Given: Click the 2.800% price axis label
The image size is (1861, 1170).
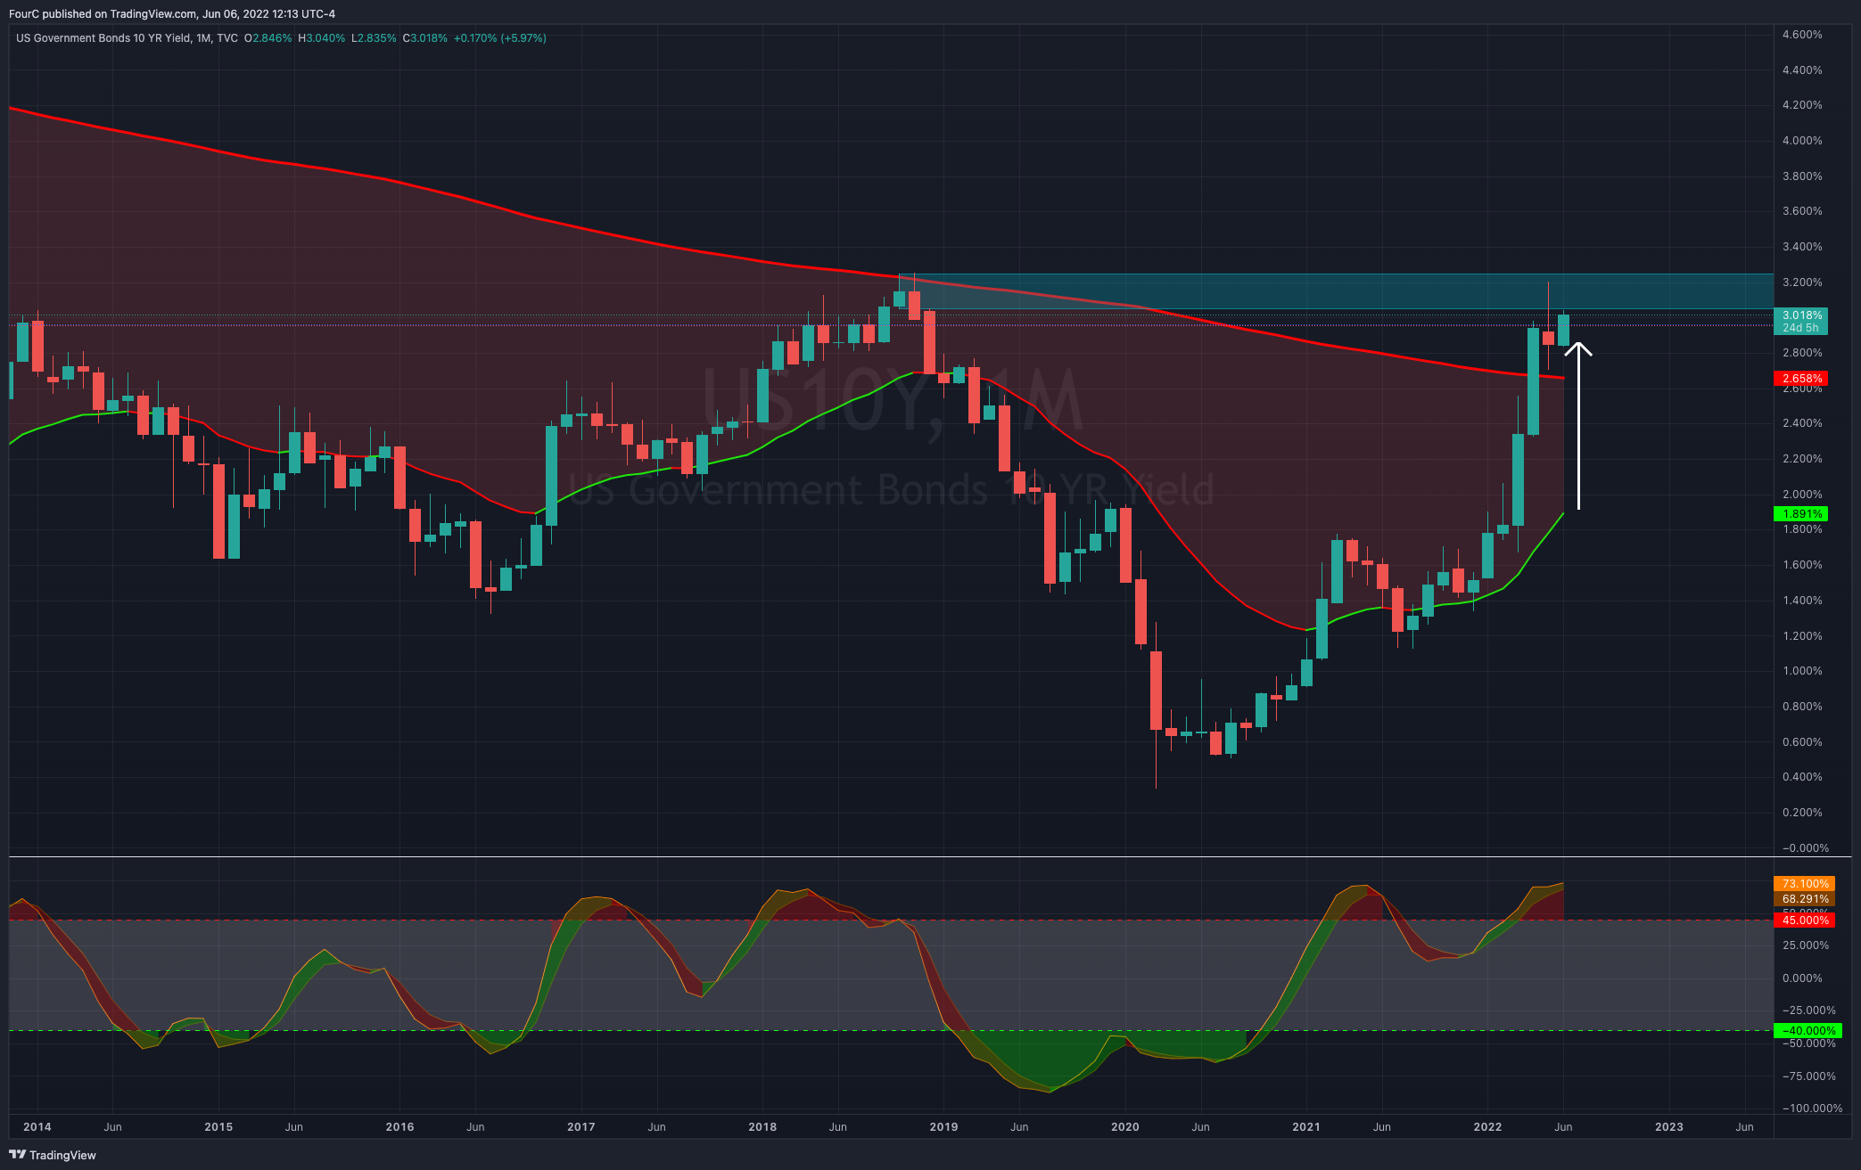Looking at the screenshot, I should coord(1802,353).
